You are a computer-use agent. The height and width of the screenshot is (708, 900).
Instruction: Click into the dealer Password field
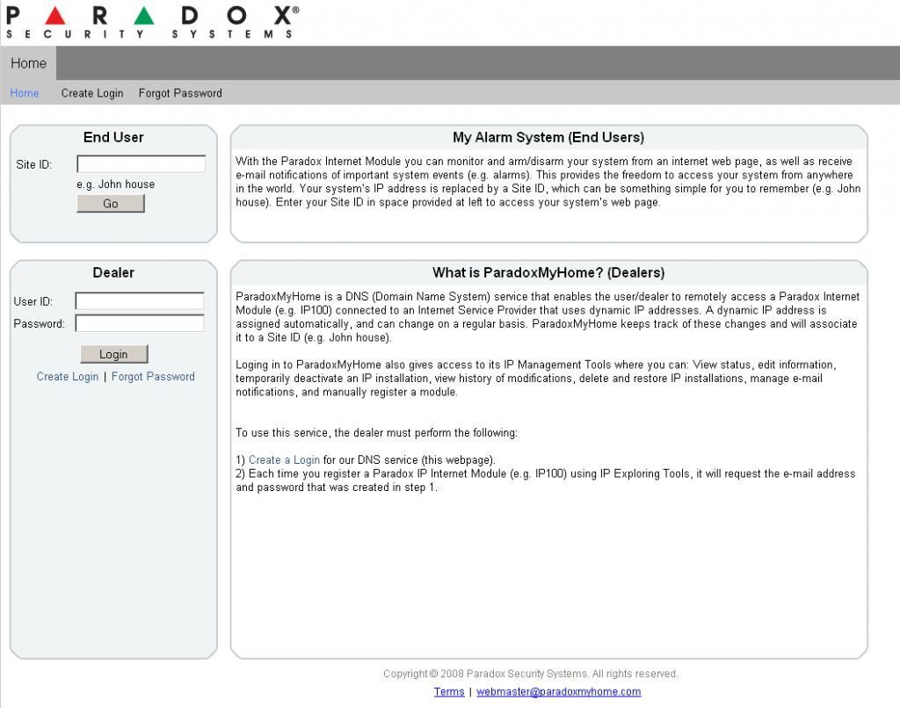139,323
